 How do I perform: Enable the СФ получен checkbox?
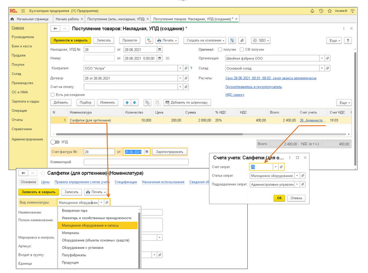242,50
